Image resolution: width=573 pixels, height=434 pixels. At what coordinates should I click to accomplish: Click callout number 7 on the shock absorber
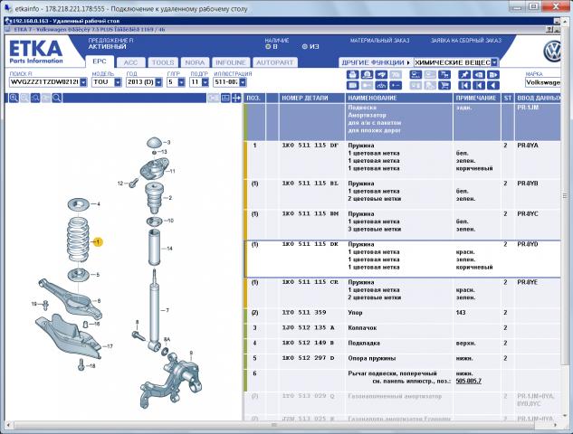(167, 310)
